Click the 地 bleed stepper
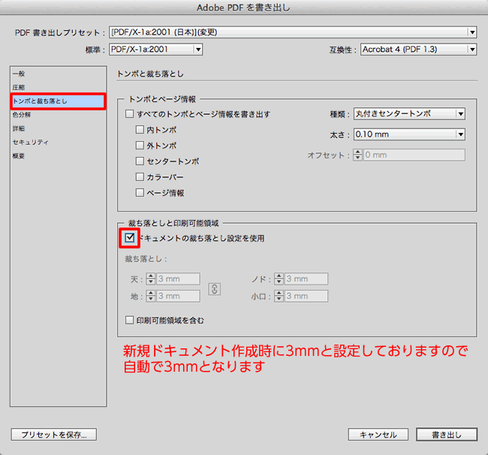The width and height of the screenshot is (488, 455). [151, 296]
